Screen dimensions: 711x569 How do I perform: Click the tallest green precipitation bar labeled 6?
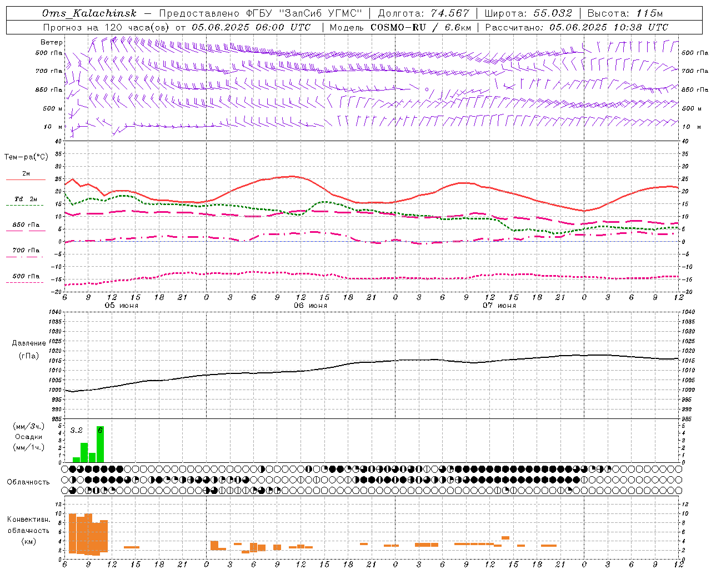(100, 444)
